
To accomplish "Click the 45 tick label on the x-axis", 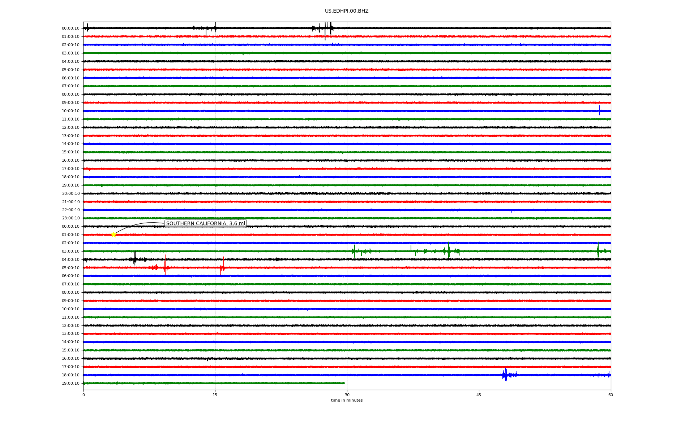I will point(479,395).
